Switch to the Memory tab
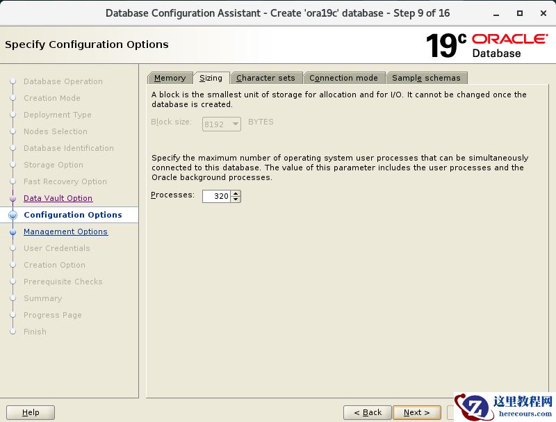This screenshot has width=556, height=422. tap(170, 78)
